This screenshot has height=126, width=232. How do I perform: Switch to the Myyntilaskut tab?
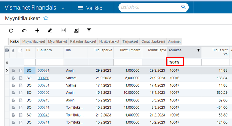click(x=57, y=42)
